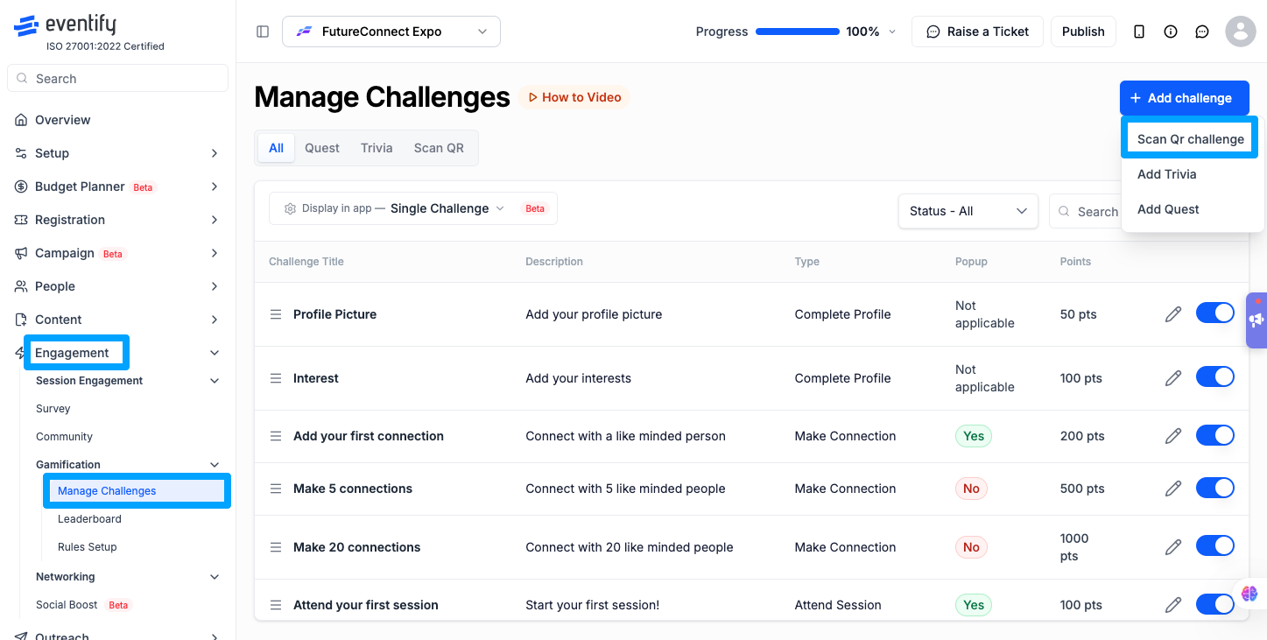
Task: Open the Status - All filter dropdown
Action: (968, 211)
